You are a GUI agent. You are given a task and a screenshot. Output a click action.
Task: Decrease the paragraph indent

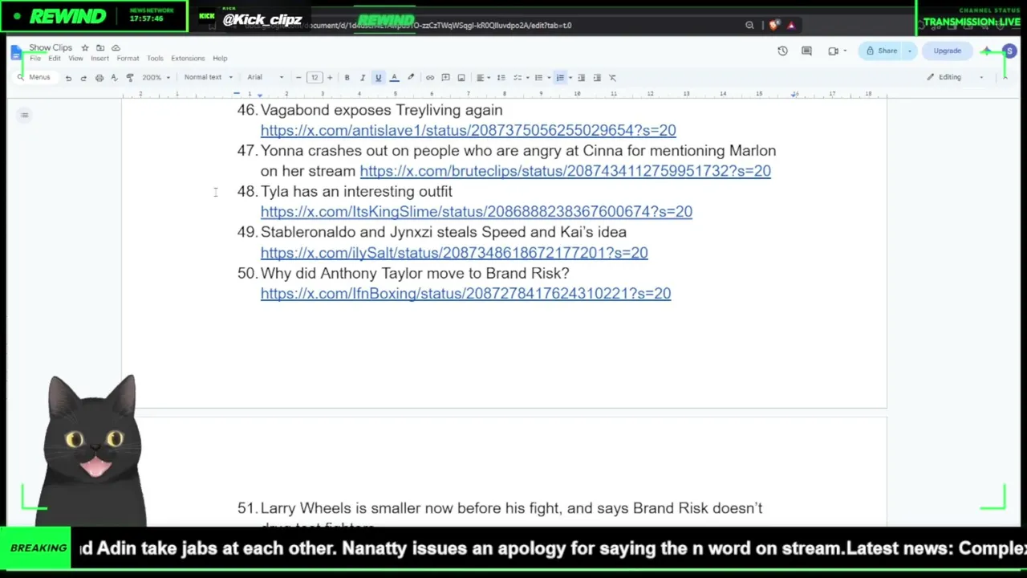click(x=582, y=78)
